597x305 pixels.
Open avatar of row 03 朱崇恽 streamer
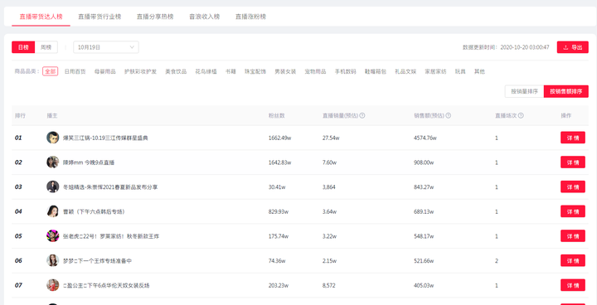tap(52, 186)
